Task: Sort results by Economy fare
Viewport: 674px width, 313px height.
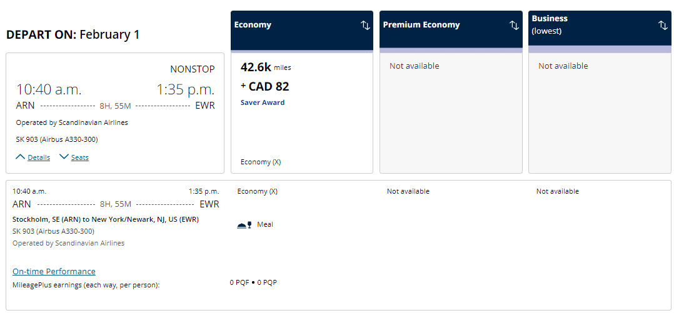Action: [365, 25]
